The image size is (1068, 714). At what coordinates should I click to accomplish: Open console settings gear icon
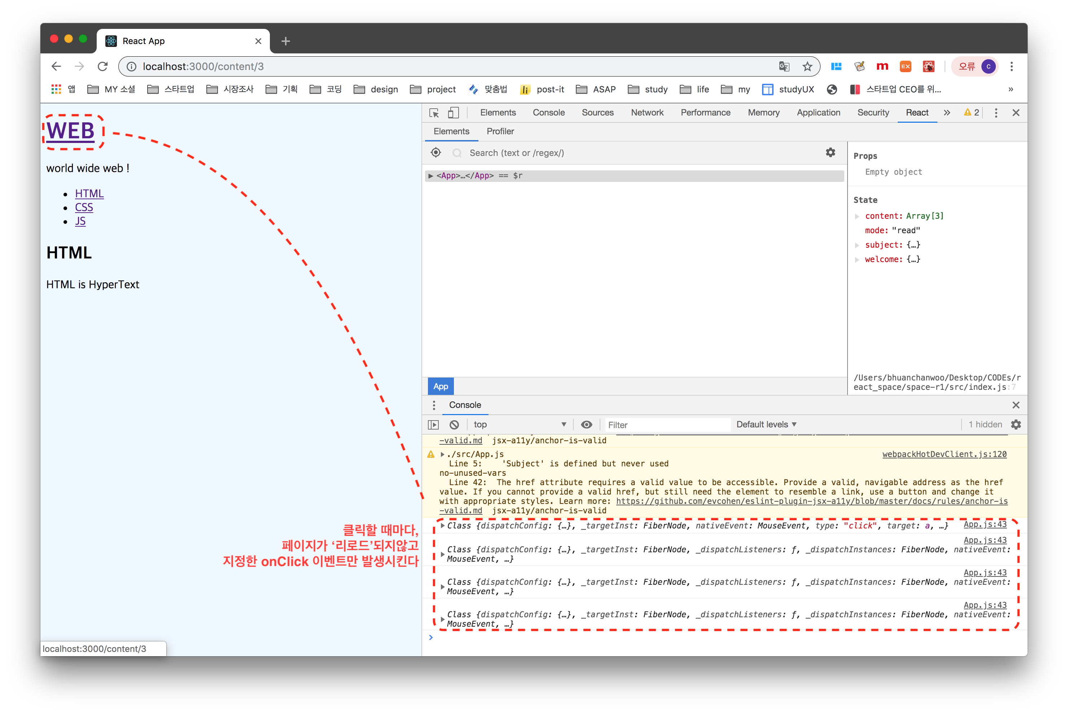pos(1016,425)
